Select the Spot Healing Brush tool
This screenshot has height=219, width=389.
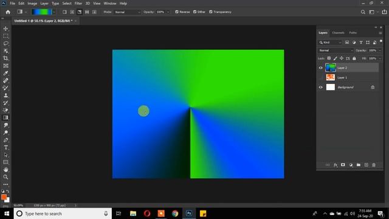tap(5, 81)
